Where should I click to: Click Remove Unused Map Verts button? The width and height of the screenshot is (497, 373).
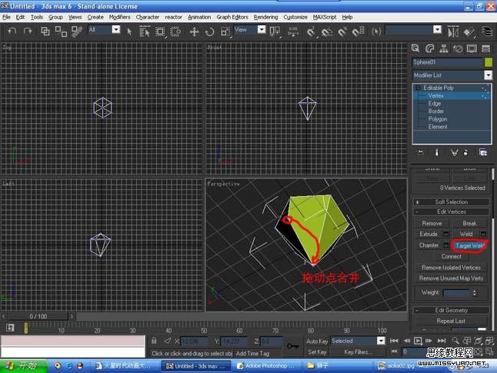click(451, 278)
